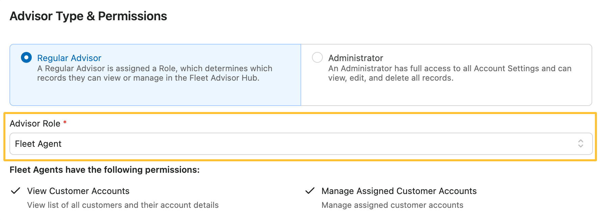Viewport: 601px width, 220px height.
Task: Select the Administrator radio button
Action: point(317,57)
